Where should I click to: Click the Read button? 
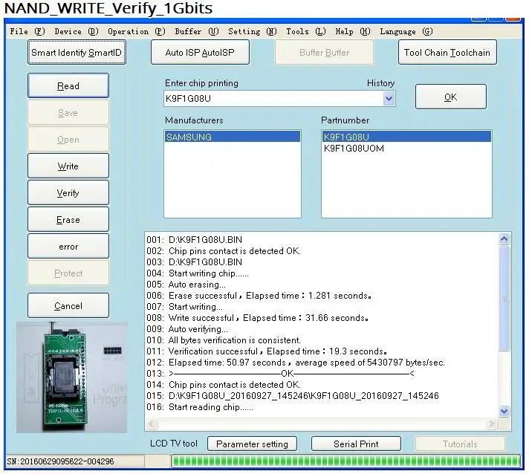pyautogui.click(x=68, y=85)
